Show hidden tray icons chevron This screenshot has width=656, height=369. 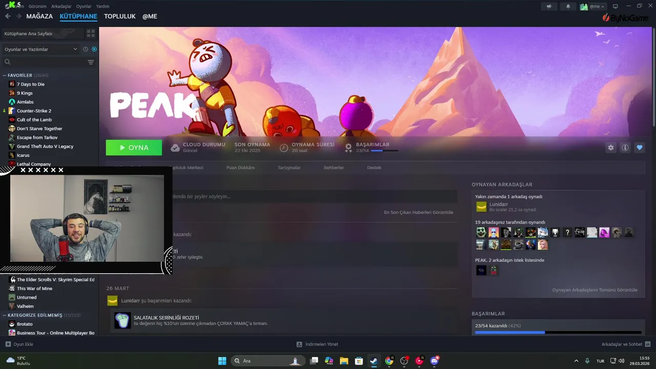click(576, 361)
